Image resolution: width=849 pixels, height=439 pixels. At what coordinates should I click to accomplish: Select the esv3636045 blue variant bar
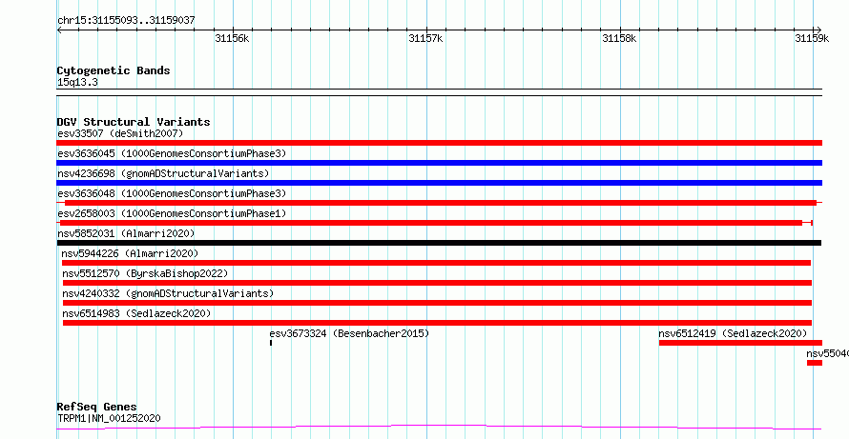click(x=439, y=163)
